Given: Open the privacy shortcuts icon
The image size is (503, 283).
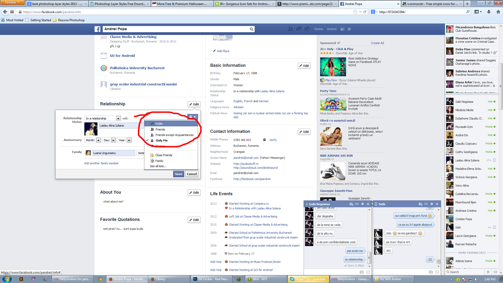Looking at the screenshot, I should click(342, 29).
